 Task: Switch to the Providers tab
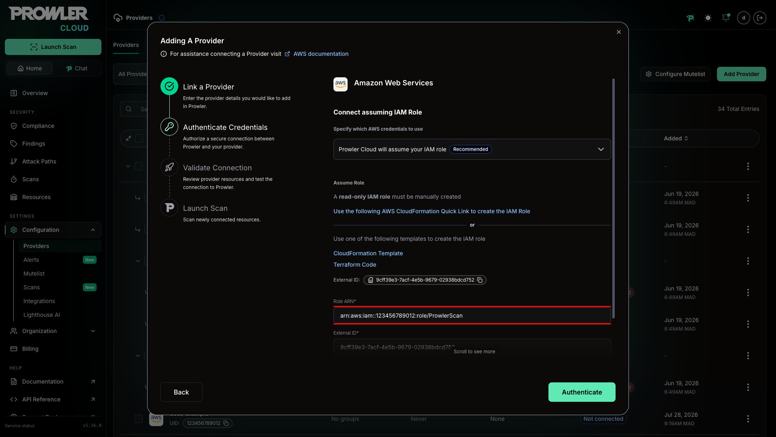[126, 45]
